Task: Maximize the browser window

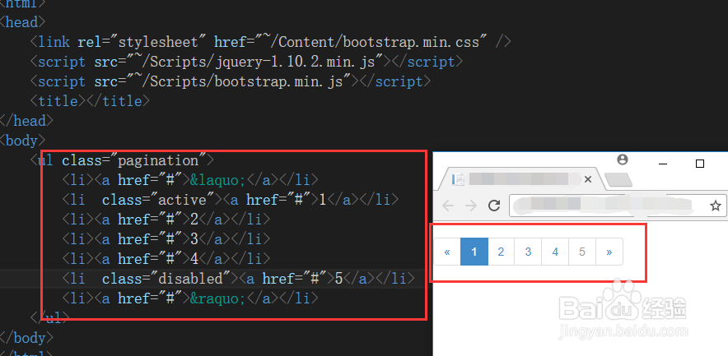Action: point(700,164)
